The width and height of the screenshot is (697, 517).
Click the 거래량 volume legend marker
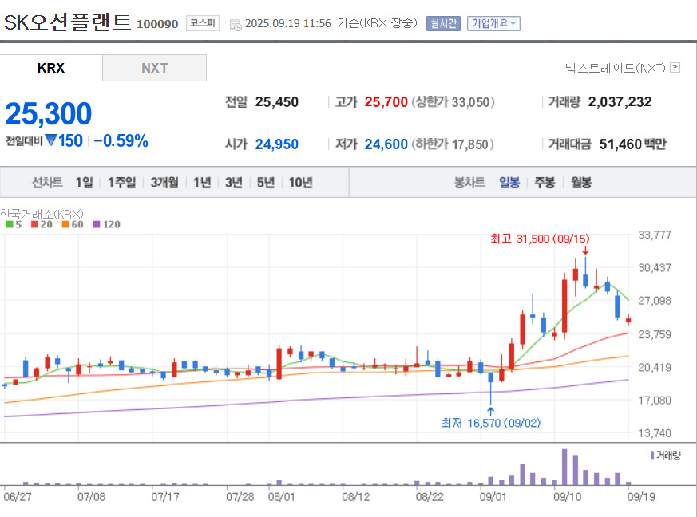665,456
